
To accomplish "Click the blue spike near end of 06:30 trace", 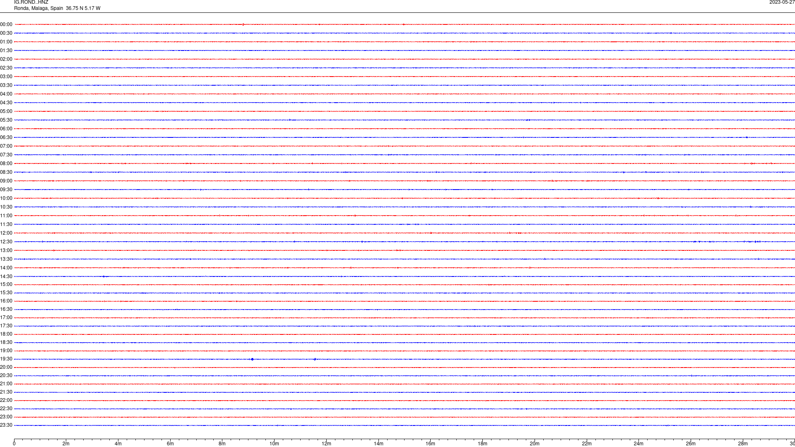I will coord(747,137).
